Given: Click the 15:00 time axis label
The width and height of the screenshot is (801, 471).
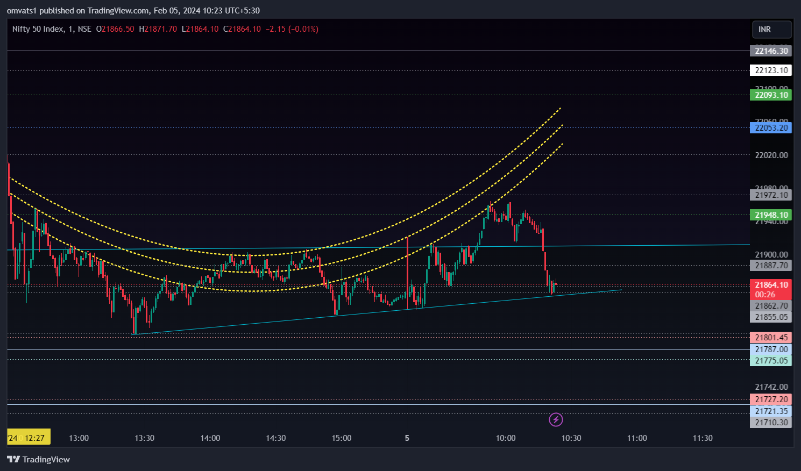Looking at the screenshot, I should coord(342,438).
